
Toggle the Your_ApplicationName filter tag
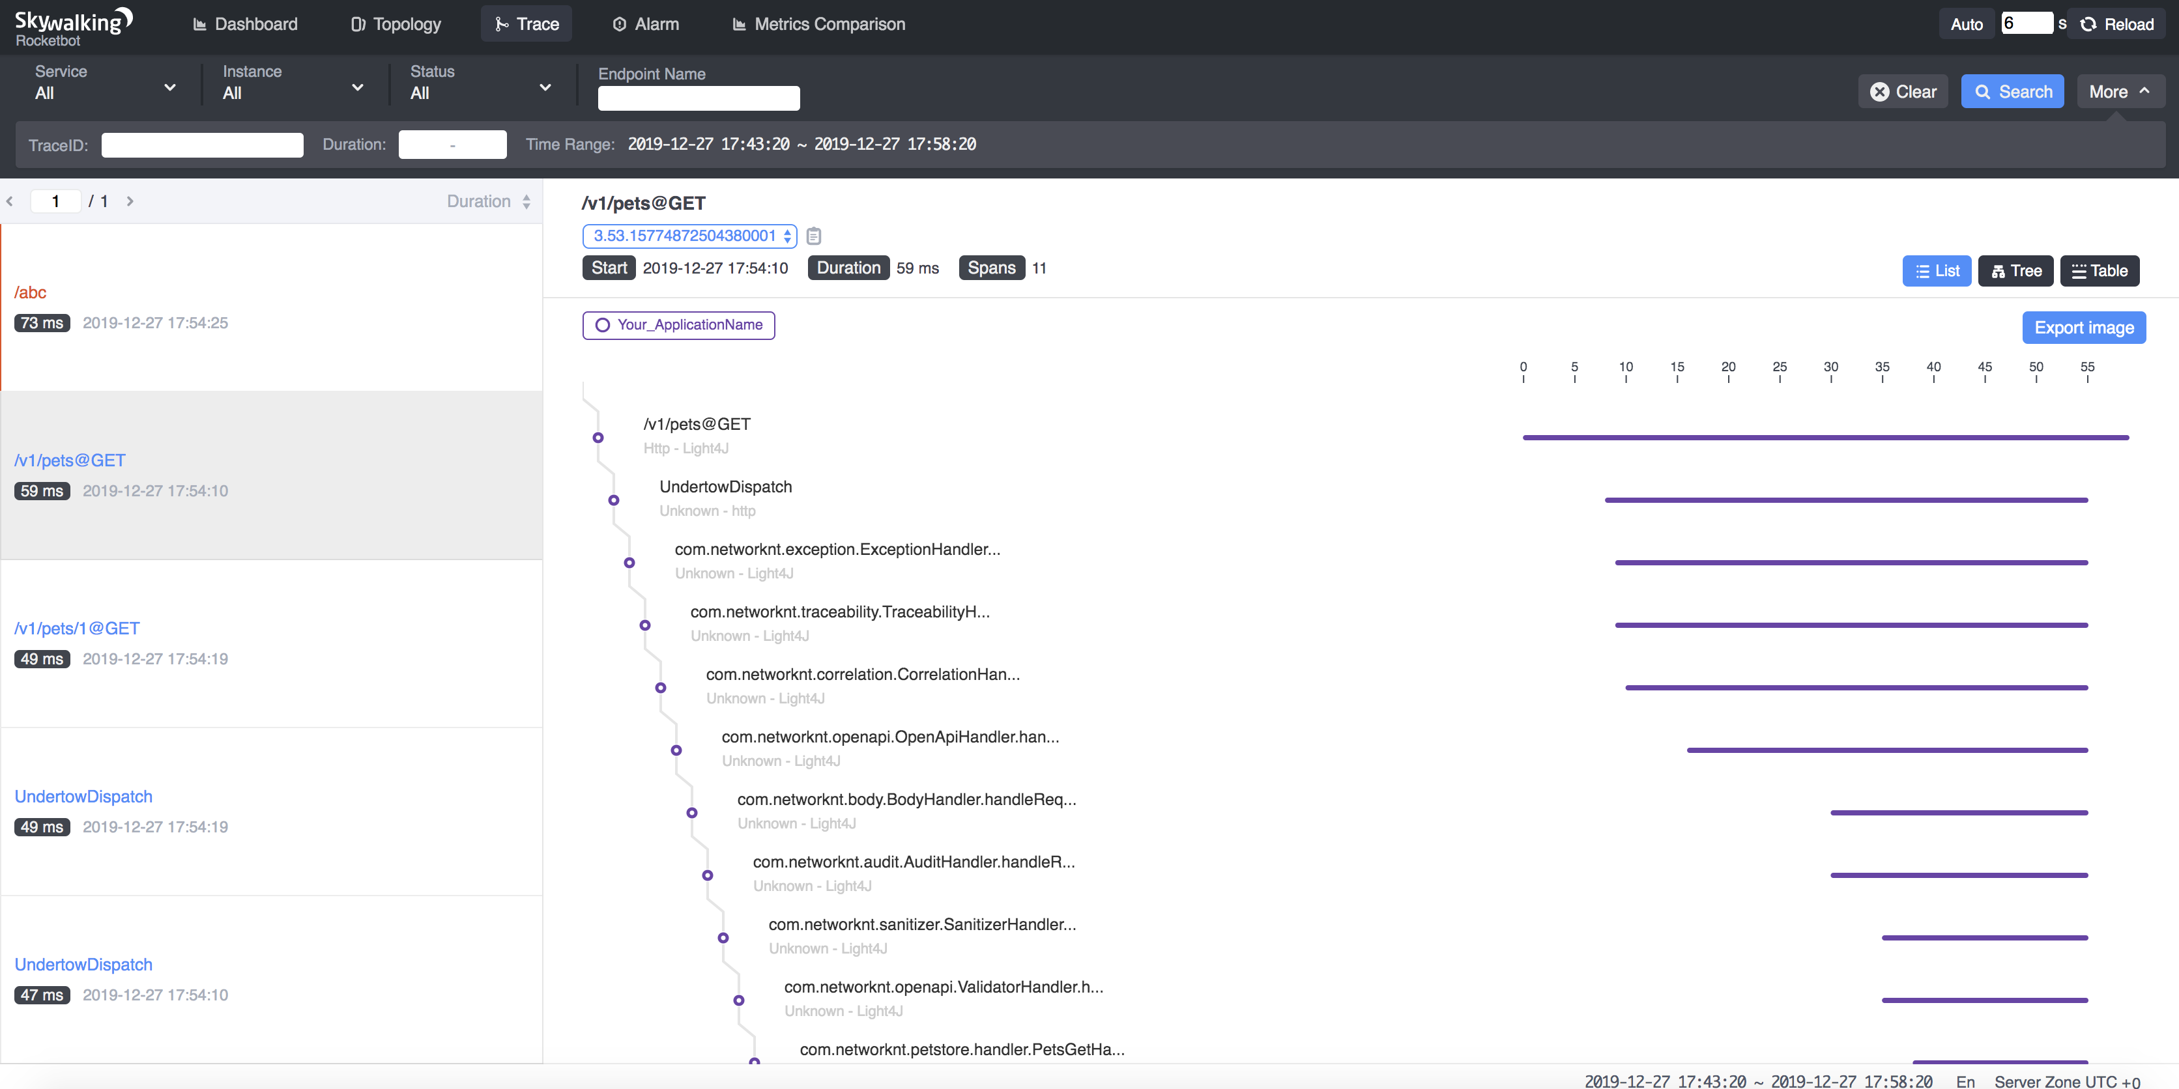[x=680, y=325]
